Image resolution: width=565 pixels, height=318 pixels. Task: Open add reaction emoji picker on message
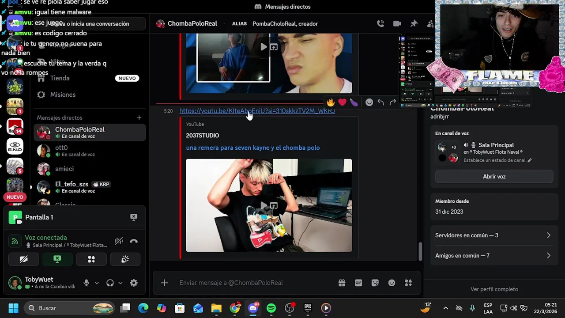pos(369,102)
